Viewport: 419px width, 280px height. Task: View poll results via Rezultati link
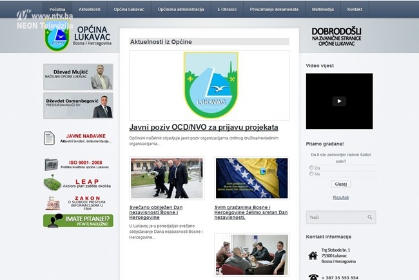point(340,197)
